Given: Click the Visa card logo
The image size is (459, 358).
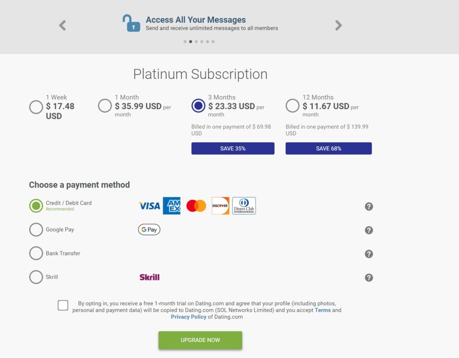Looking at the screenshot, I should 149,206.
